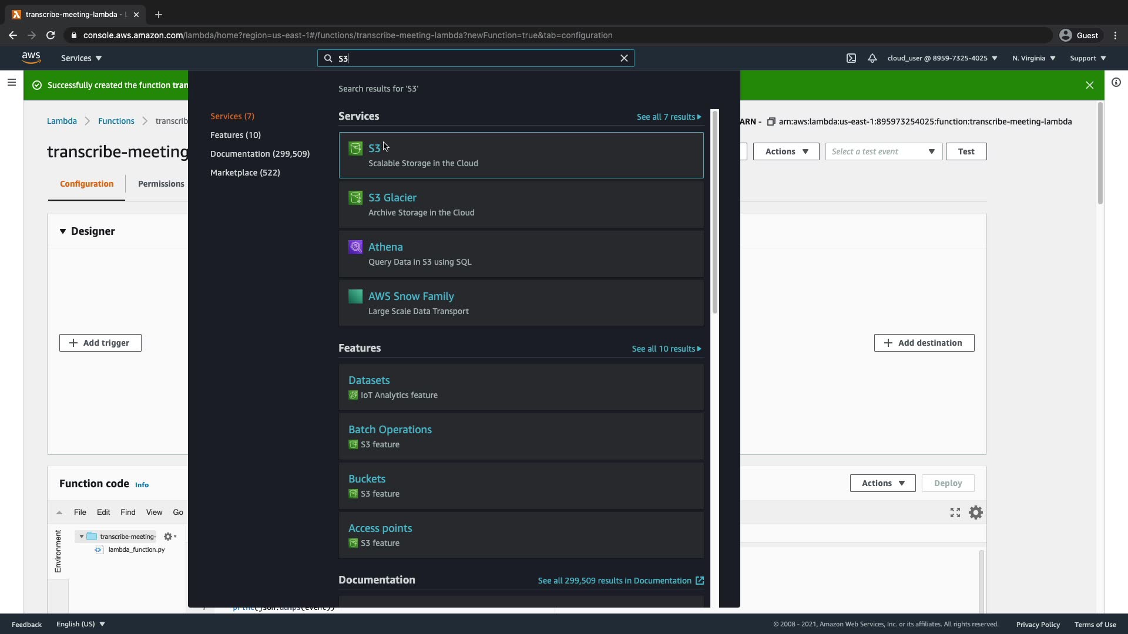This screenshot has height=634, width=1128.
Task: Copy the function ARN with copy icon
Action: tap(771, 122)
